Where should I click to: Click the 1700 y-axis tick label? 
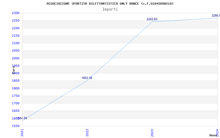point(16,103)
